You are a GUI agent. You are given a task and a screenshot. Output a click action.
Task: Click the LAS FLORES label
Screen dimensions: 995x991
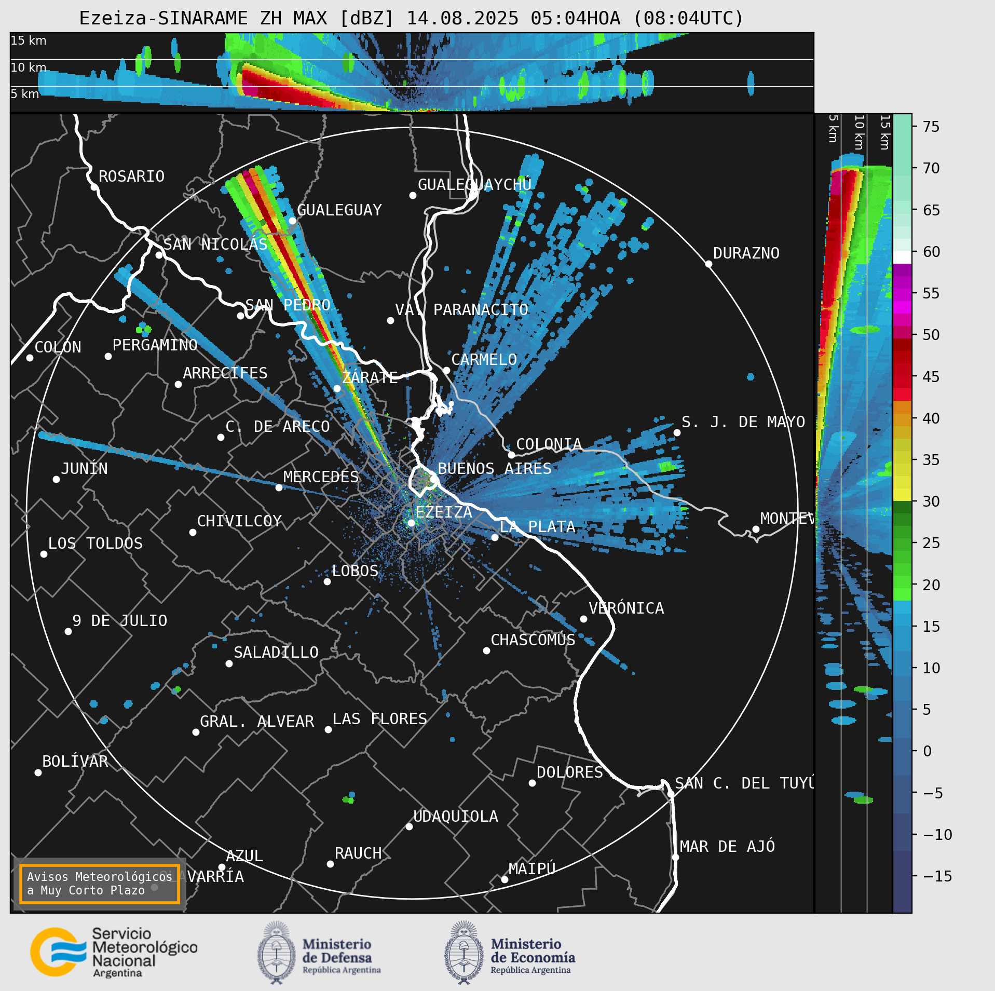[380, 718]
